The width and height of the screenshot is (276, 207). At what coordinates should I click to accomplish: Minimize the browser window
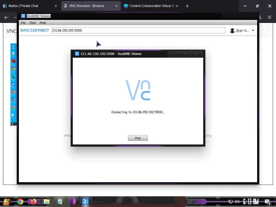[245, 6]
